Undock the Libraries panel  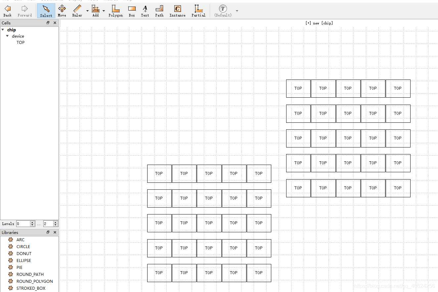(x=48, y=232)
